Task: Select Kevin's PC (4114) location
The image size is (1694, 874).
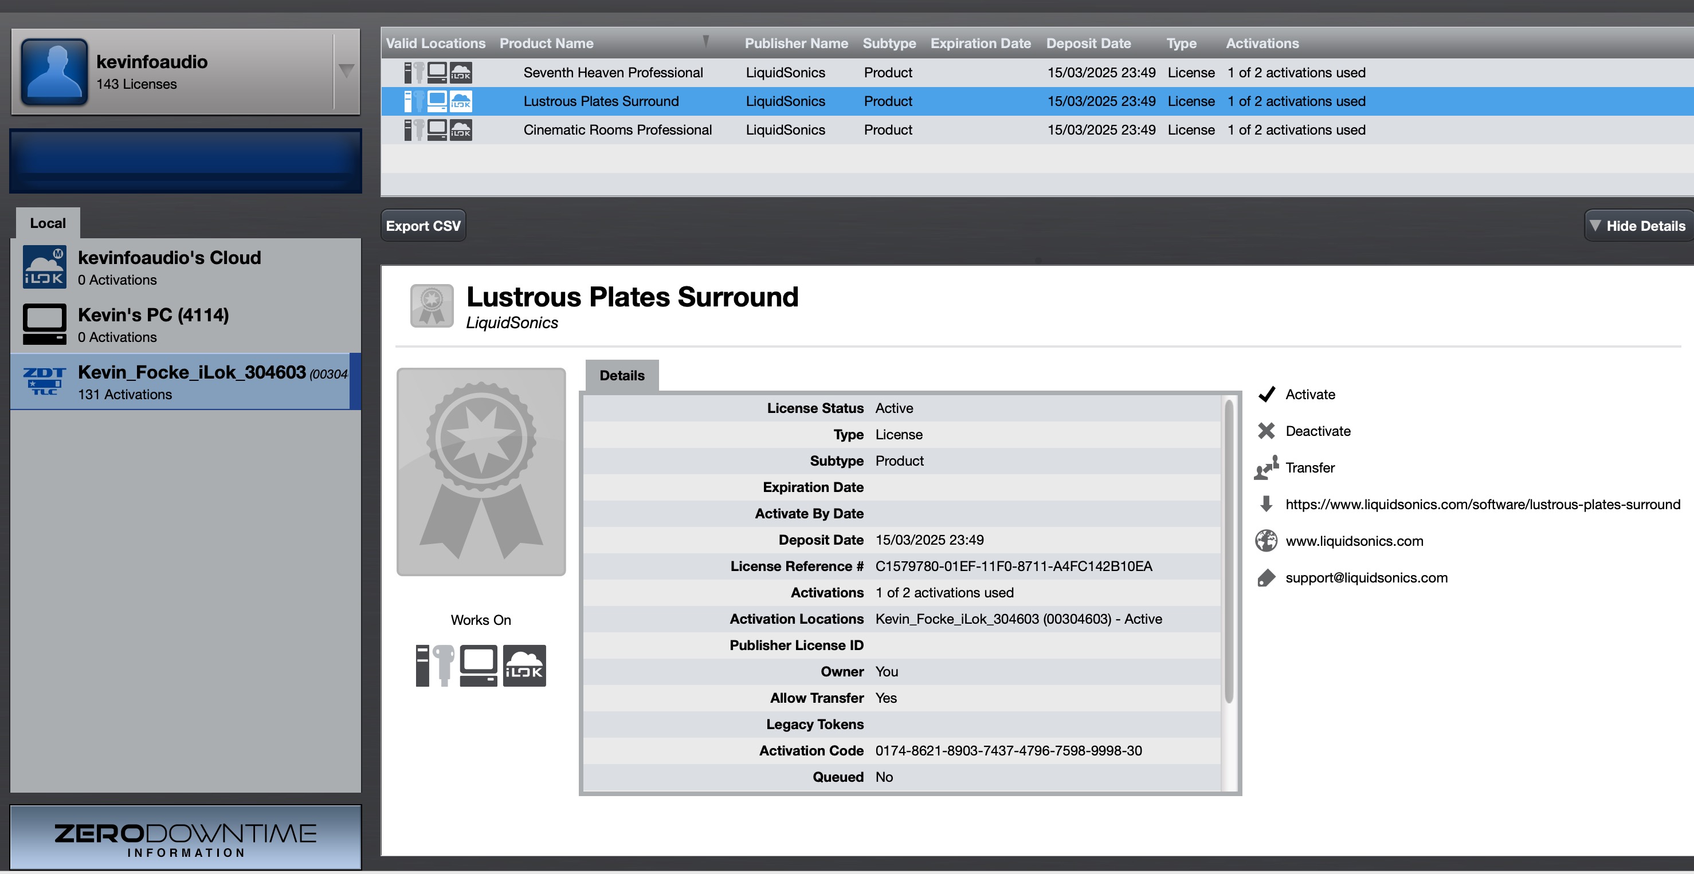Action: [186, 325]
